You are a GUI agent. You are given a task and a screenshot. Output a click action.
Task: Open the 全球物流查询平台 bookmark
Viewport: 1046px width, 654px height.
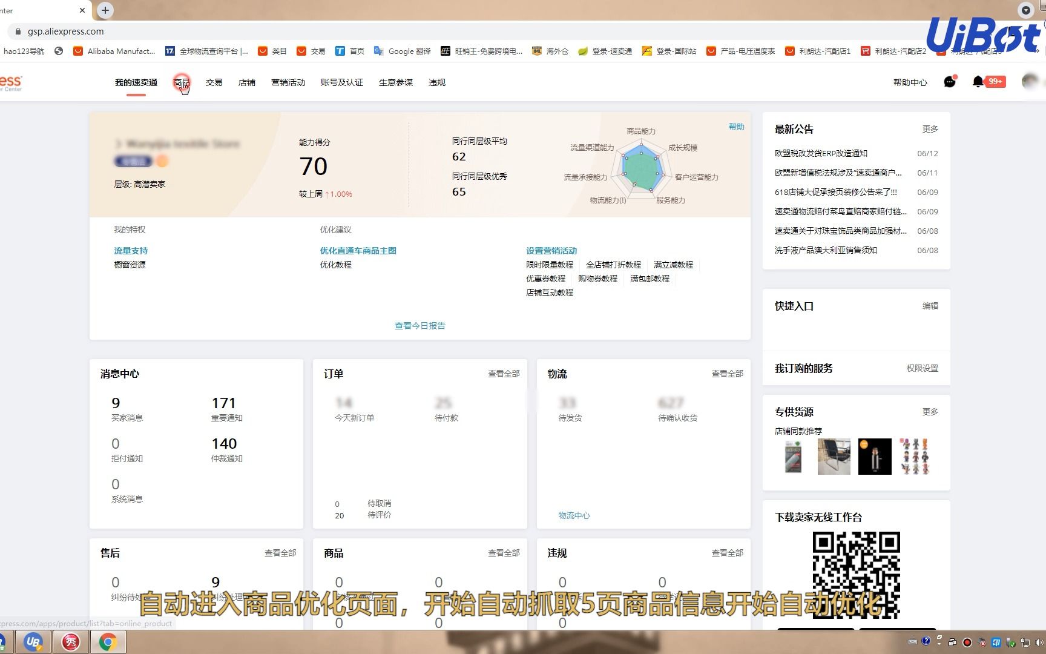click(206, 51)
